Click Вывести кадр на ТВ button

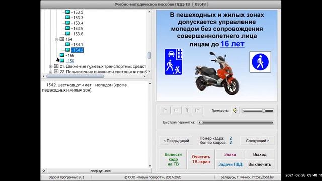pyautogui.click(x=173, y=159)
